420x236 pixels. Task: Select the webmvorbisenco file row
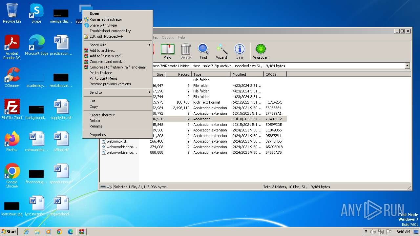tap(193, 152)
